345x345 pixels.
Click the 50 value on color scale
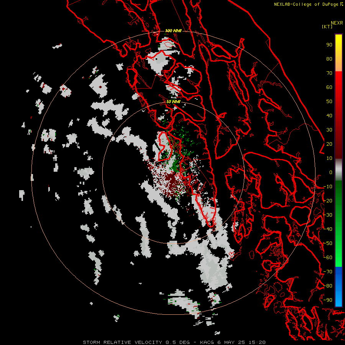(329, 102)
